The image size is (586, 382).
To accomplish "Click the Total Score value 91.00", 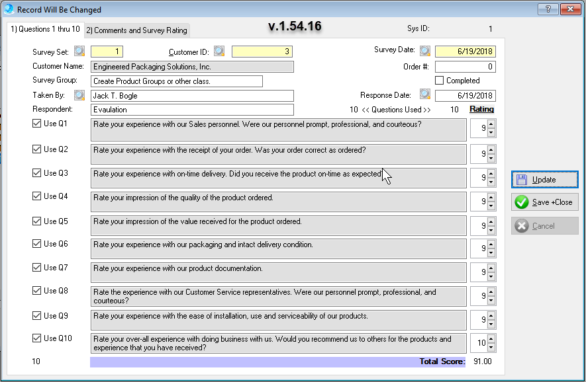I will click(483, 362).
